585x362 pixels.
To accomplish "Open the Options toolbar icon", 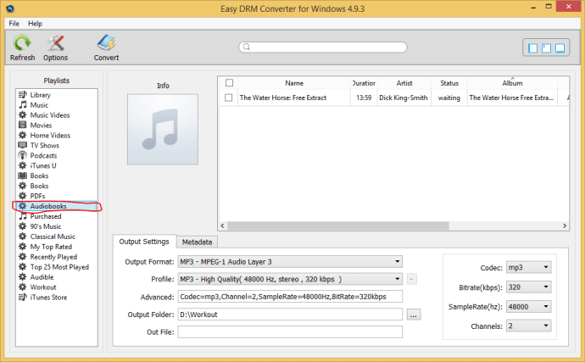I will 56,43.
